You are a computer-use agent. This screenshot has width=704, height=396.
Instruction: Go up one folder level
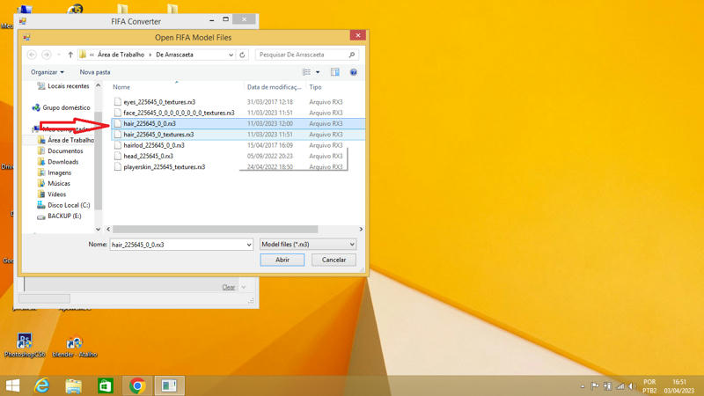70,55
